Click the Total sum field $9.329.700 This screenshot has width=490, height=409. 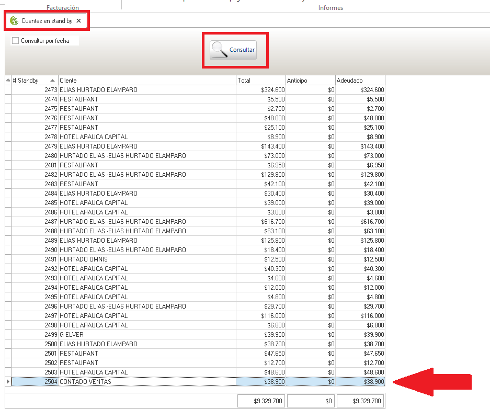click(x=260, y=401)
